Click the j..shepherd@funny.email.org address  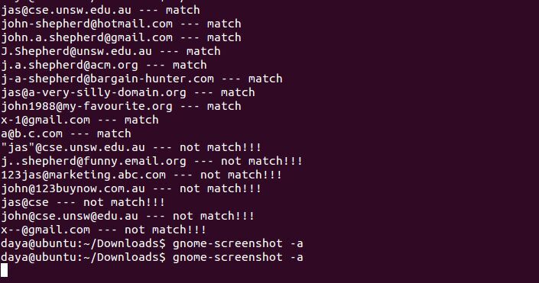(x=93, y=161)
